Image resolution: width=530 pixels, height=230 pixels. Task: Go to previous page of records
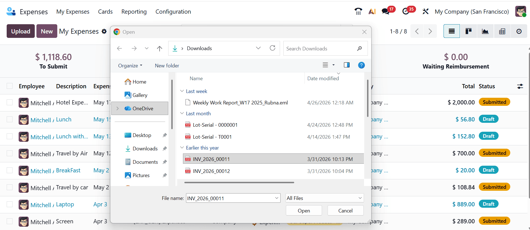[x=417, y=31]
